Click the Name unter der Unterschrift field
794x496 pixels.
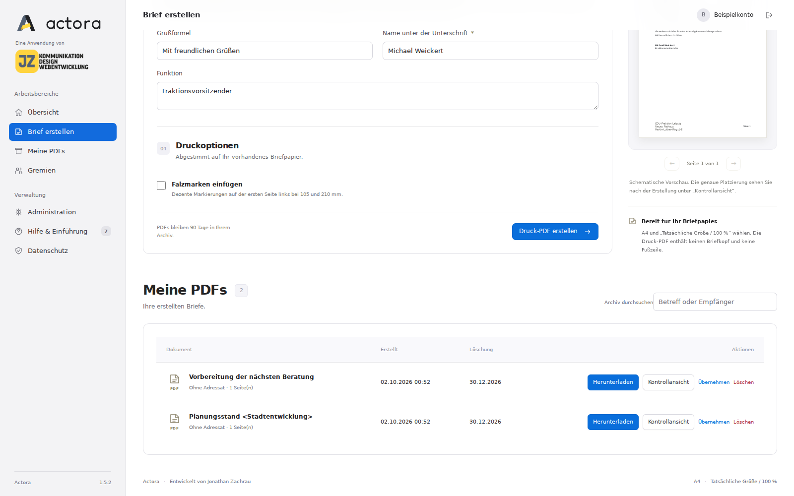490,51
